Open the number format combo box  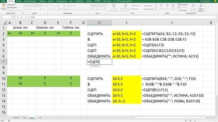pos(98,6)
